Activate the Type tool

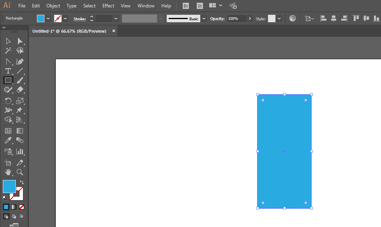click(8, 71)
